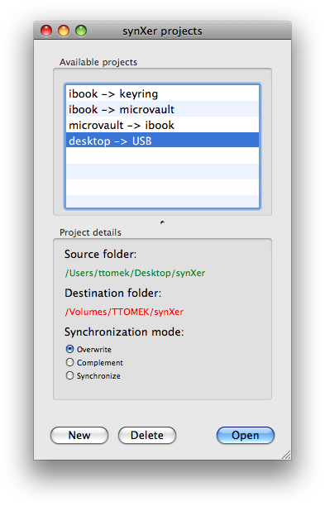Click the split divider dot handle
This screenshot has height=506, width=325.
(162, 222)
